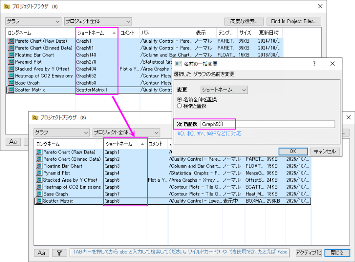This screenshot has width=355, height=262.
Task: Click the 表示 column header in back browser
Action: (x=205, y=33)
